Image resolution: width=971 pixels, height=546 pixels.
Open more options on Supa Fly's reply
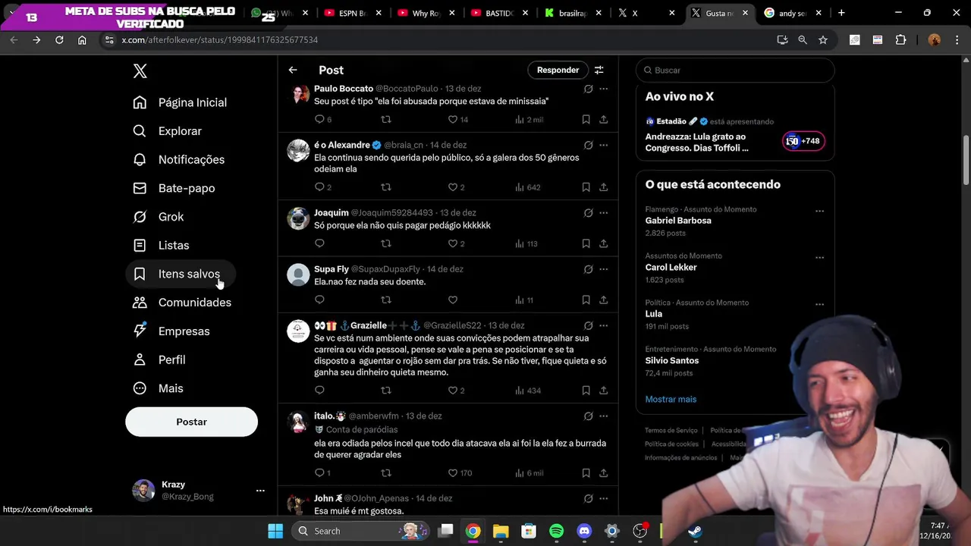tap(603, 269)
